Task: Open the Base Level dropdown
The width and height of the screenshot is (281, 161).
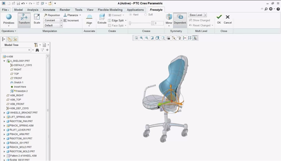Action: (x=198, y=15)
